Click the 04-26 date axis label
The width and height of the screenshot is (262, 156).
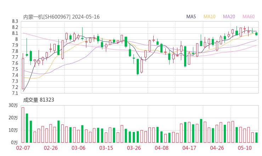(217, 148)
